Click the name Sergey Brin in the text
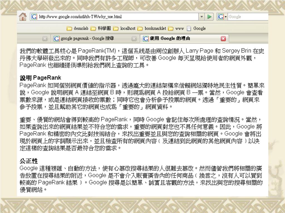285x213 pixels. tap(236, 51)
